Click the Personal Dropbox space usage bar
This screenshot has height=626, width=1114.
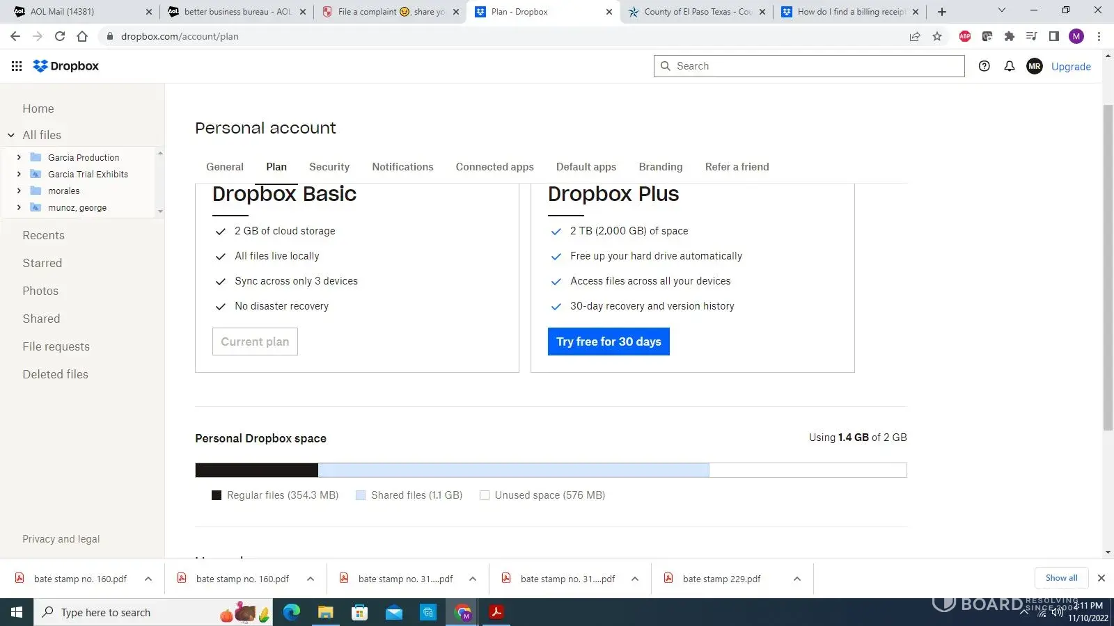(550, 470)
